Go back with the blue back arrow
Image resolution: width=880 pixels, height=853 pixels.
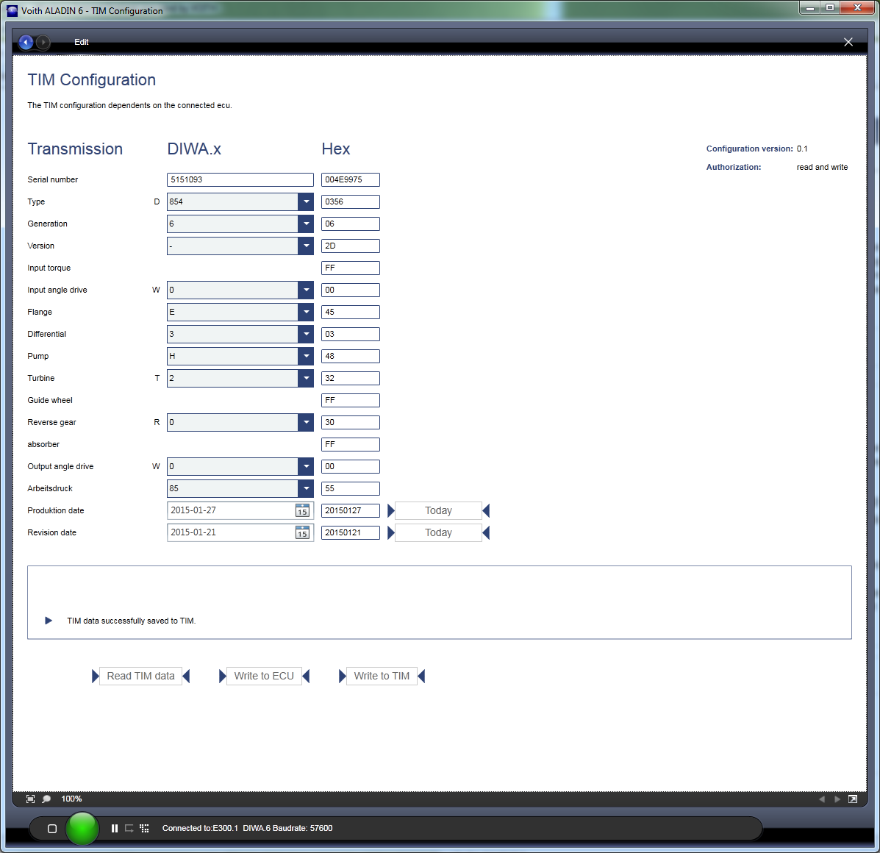tap(26, 42)
